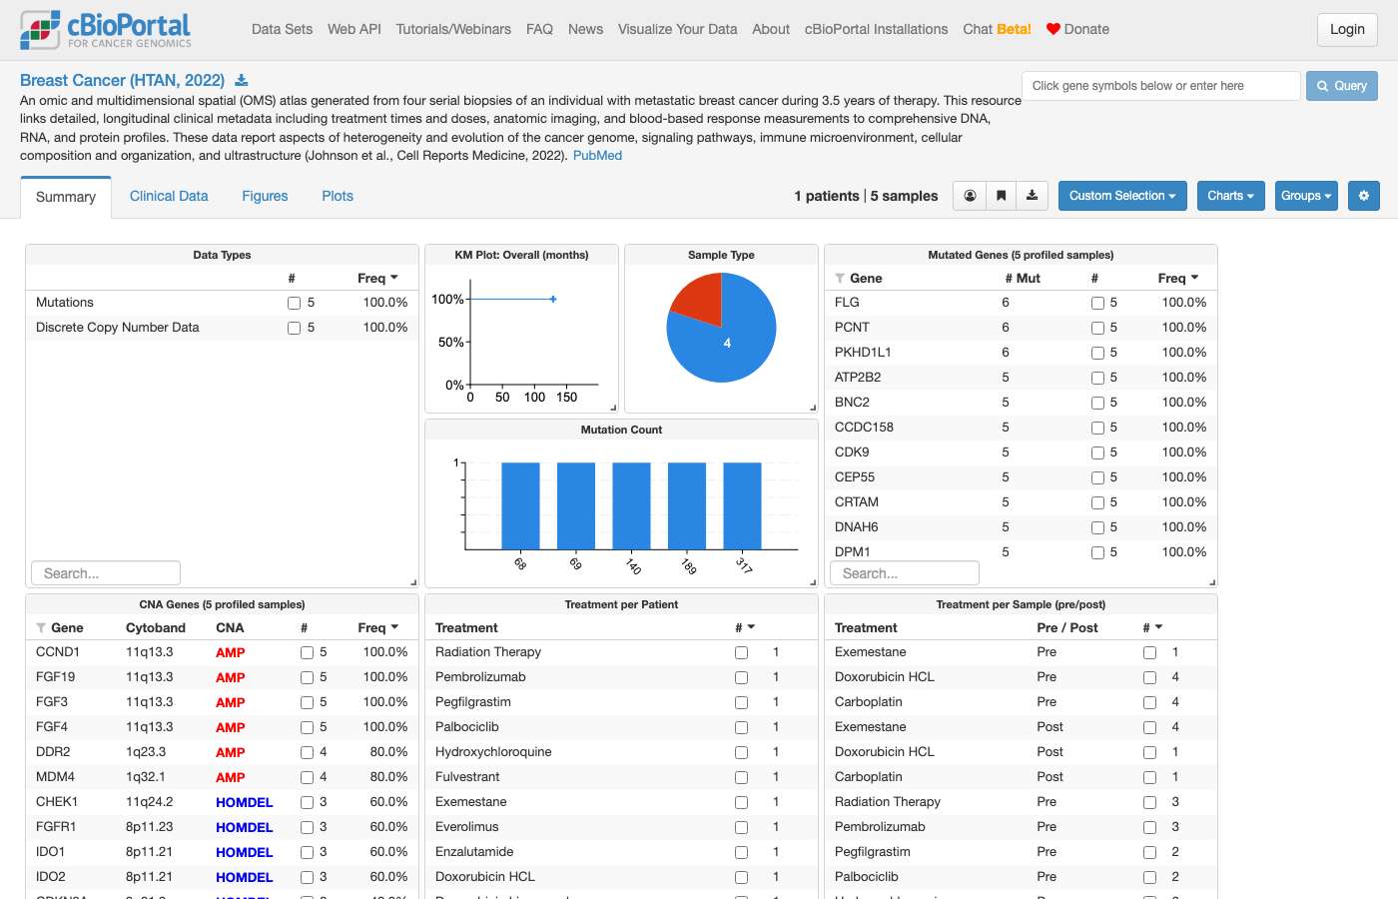Open the Charts dropdown
This screenshot has width=1398, height=899.
coord(1230,196)
